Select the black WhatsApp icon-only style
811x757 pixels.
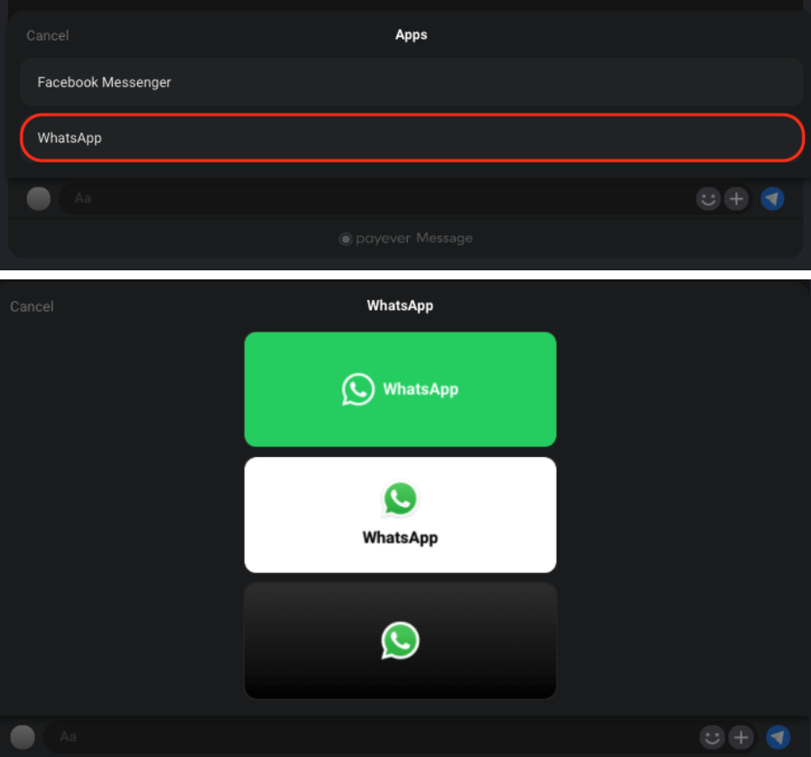(401, 641)
